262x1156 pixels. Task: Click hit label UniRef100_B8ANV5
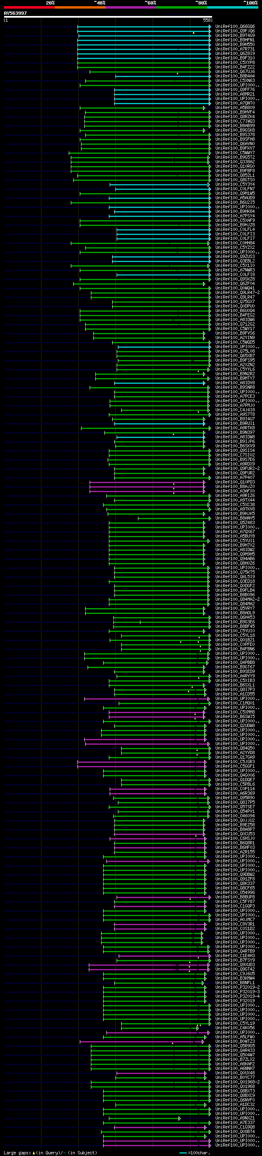pyautogui.click(x=235, y=518)
